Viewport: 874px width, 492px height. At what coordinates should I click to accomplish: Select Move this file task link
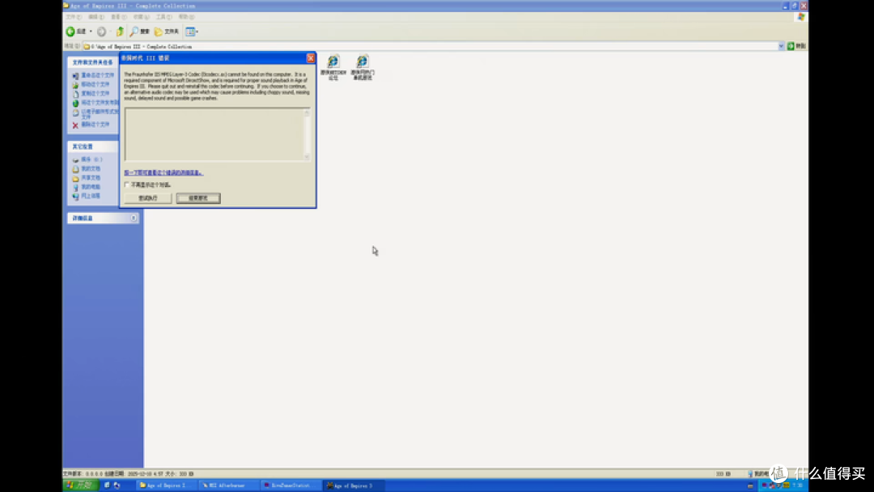click(95, 85)
